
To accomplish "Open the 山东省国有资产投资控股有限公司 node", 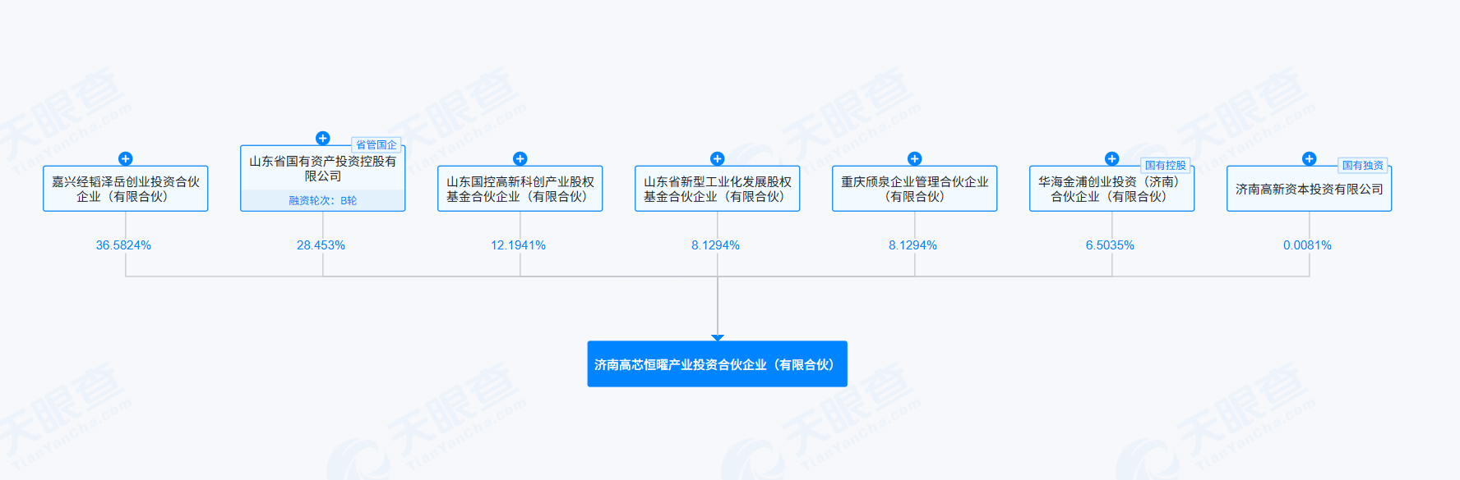I will (x=322, y=169).
